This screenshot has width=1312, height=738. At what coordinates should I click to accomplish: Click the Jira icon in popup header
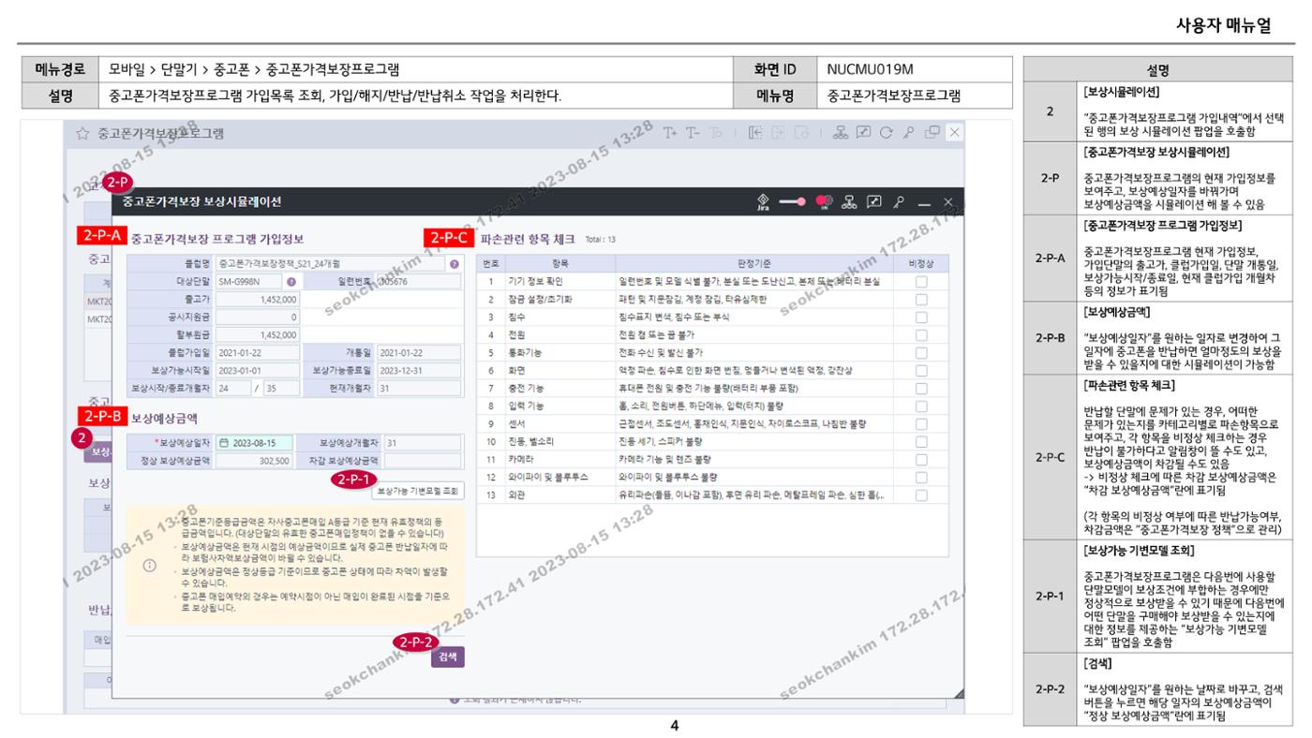tap(765, 201)
